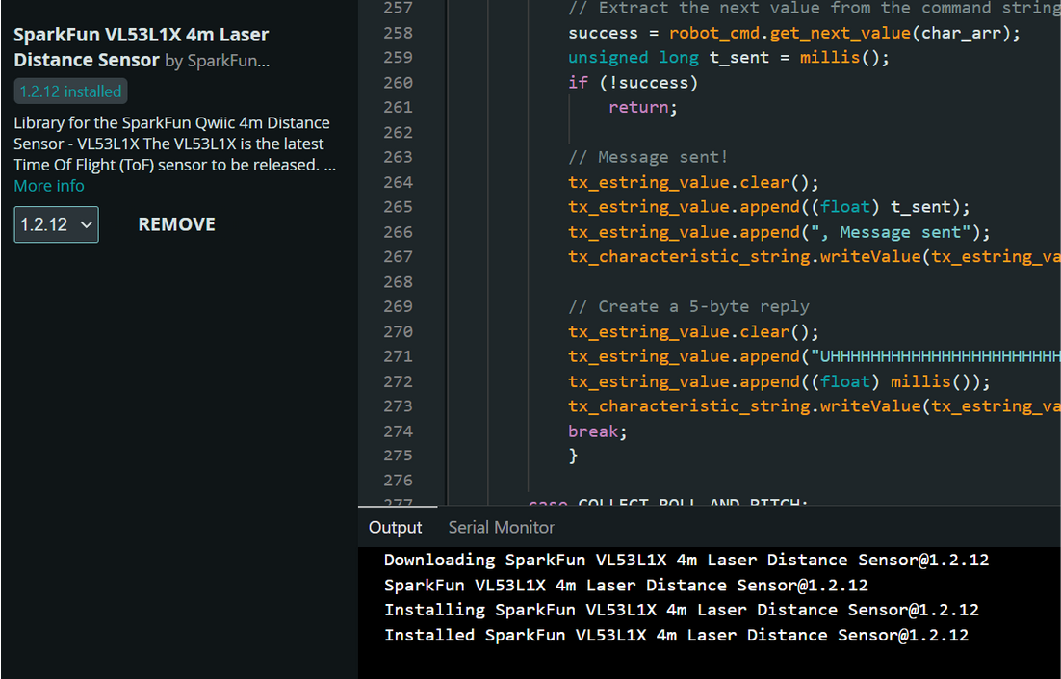
Task: Click the "1.2.12 installed" badge
Action: (71, 91)
